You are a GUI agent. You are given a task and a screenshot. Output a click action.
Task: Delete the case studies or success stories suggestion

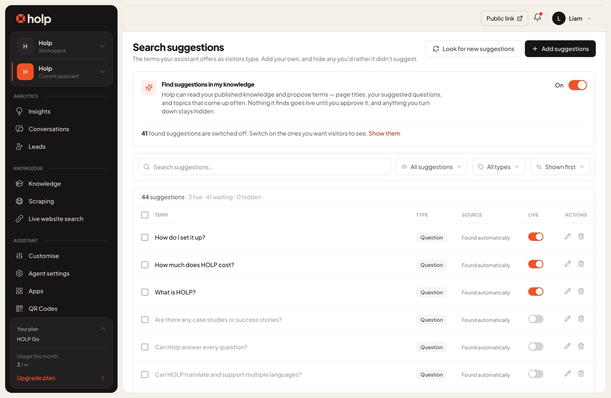(581, 319)
